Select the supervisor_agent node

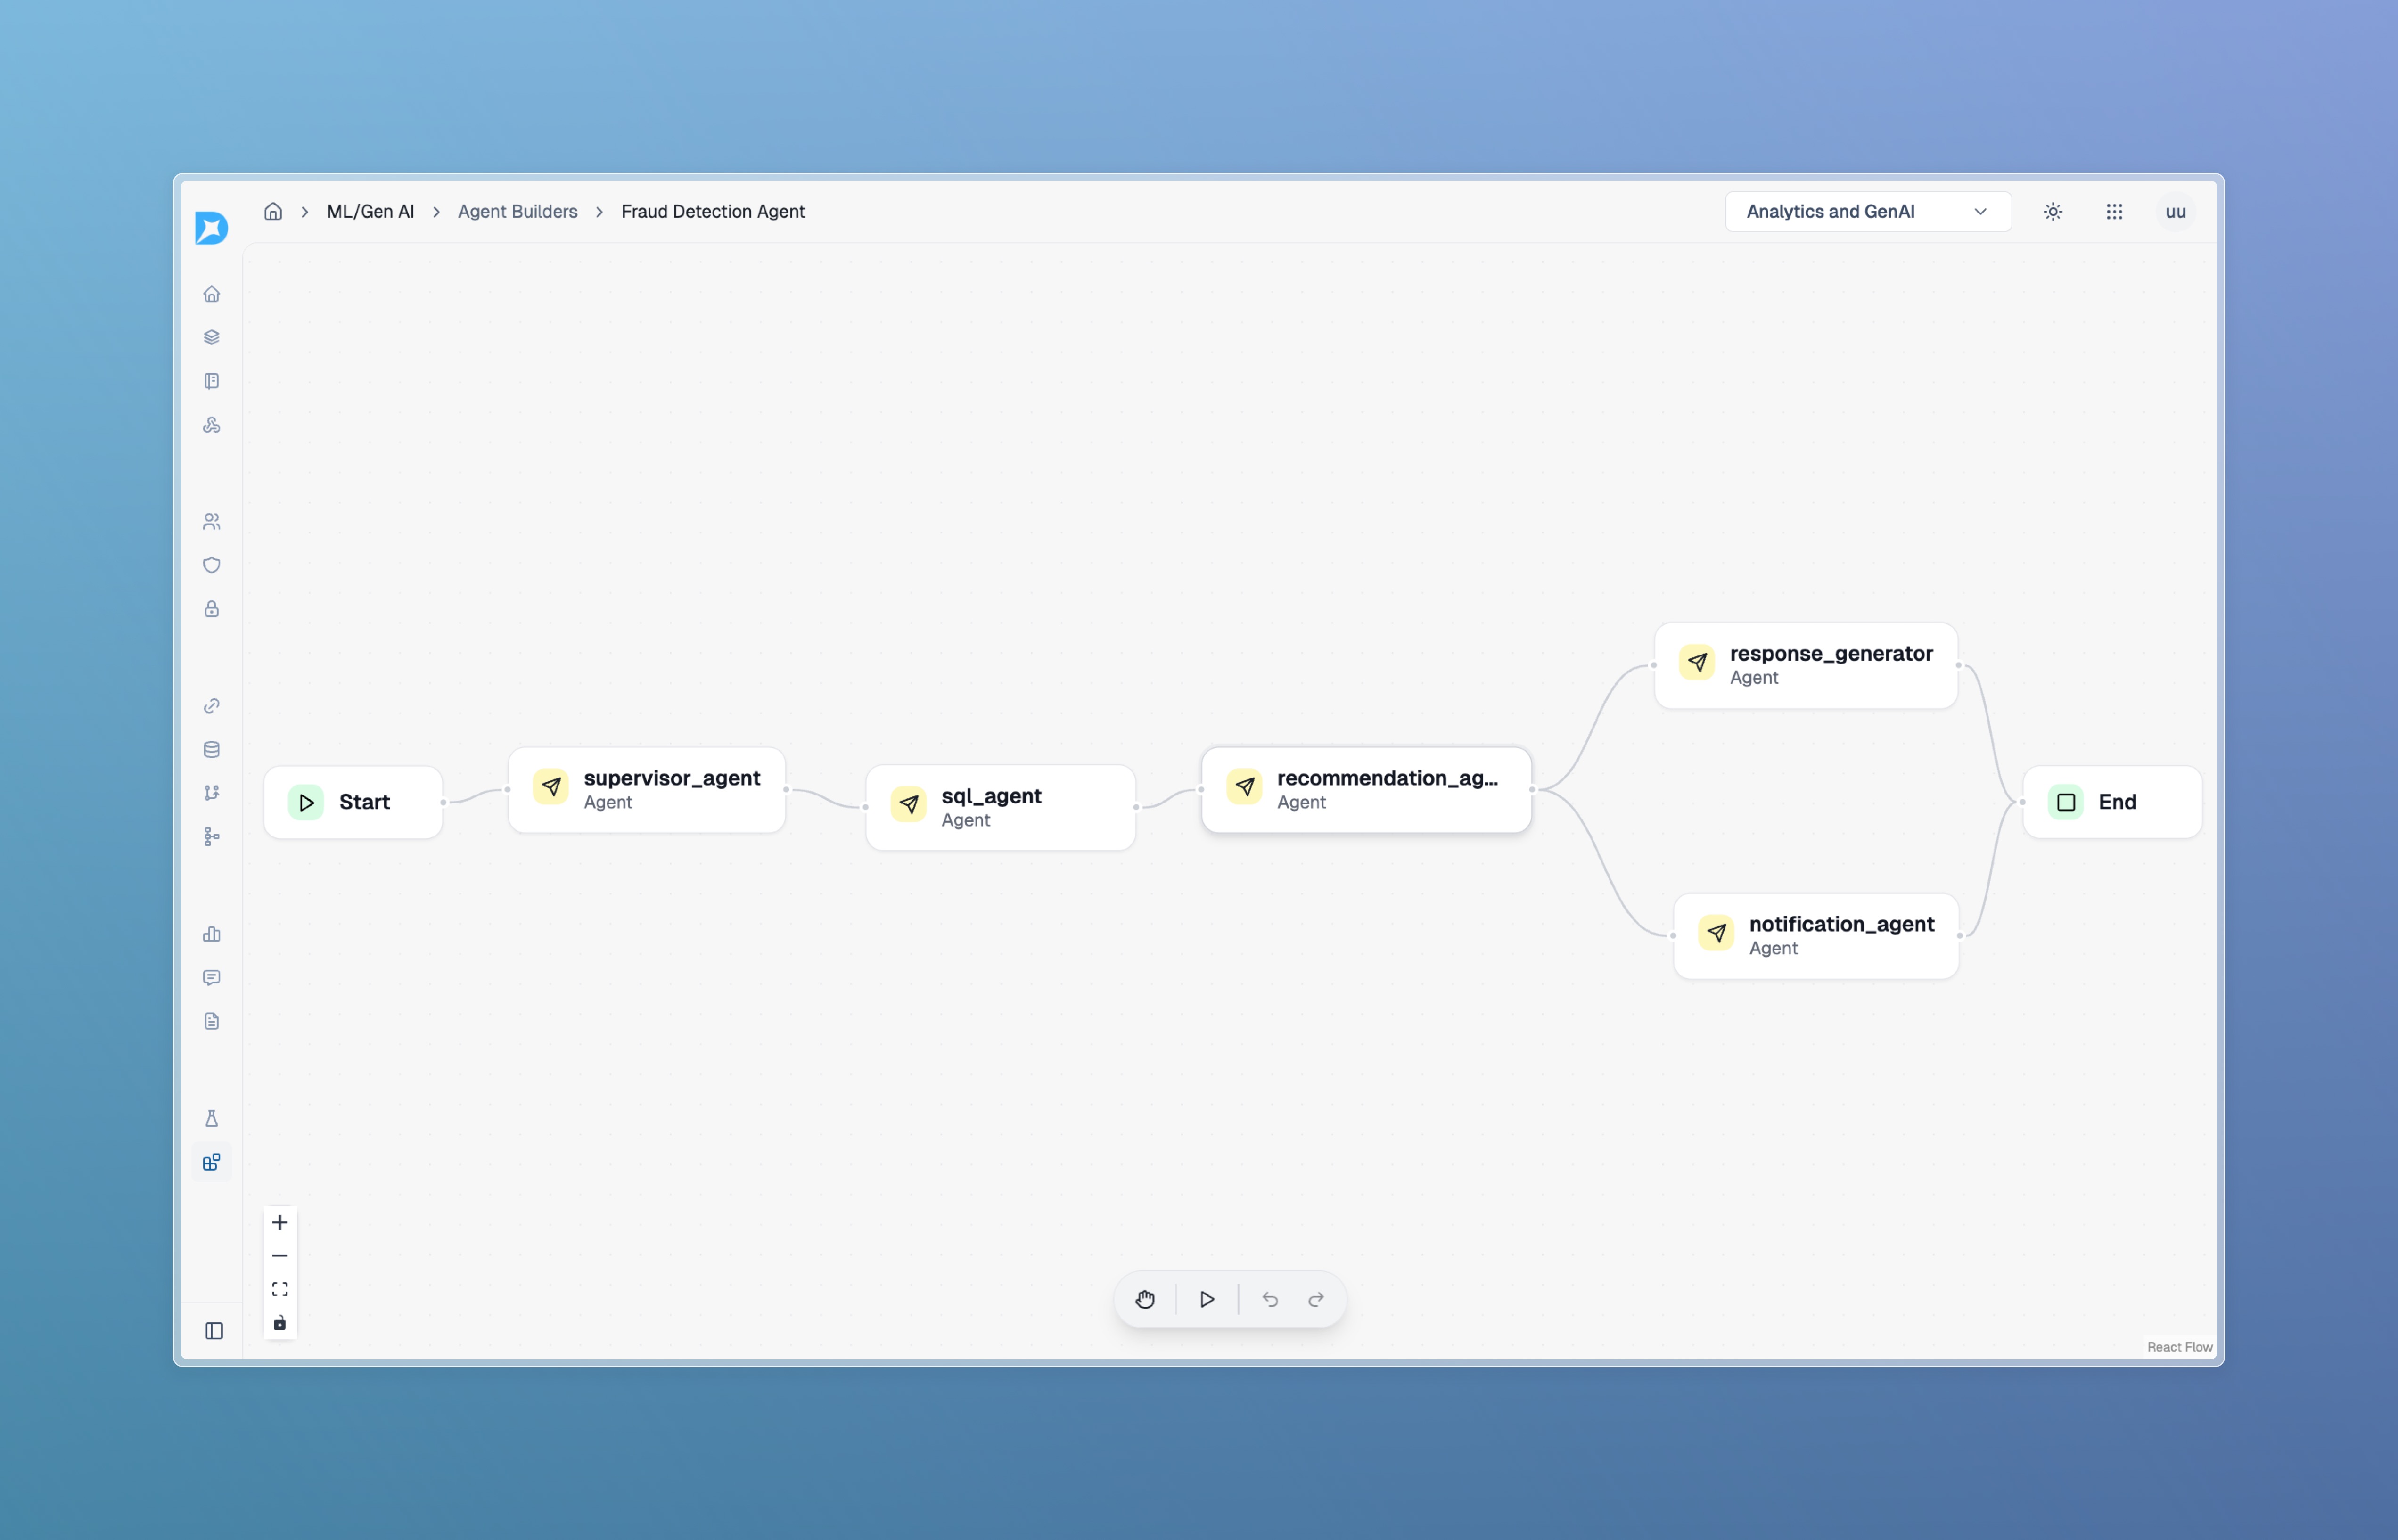coord(646,790)
